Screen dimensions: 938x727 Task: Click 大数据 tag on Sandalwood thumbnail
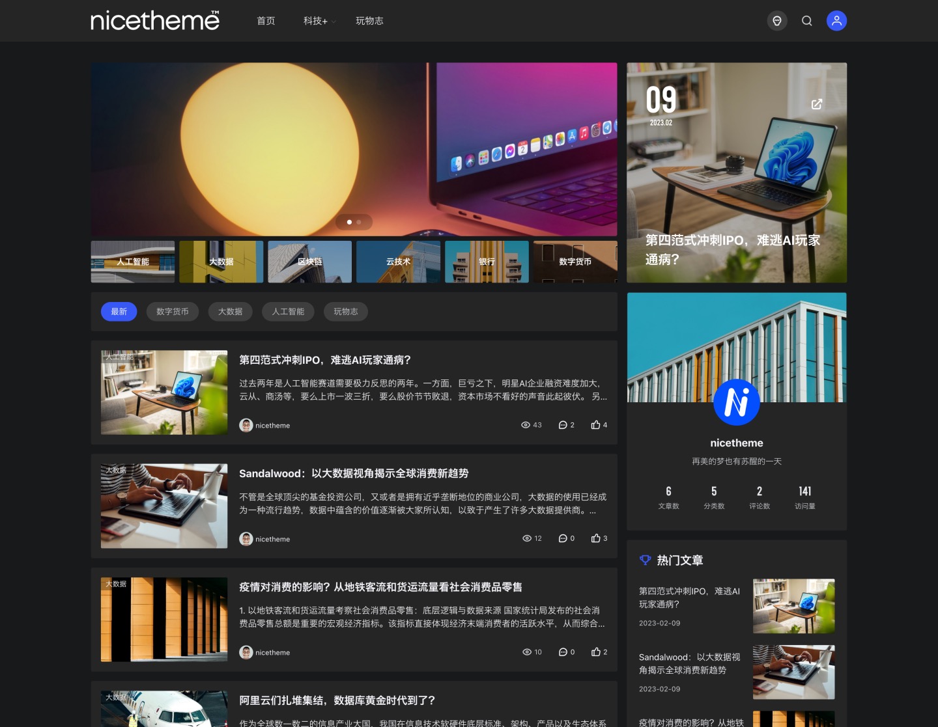116,470
